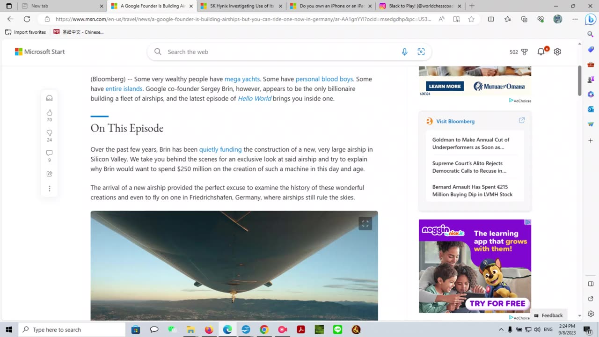
Task: Open the Favorites list
Action: pyautogui.click(x=508, y=19)
